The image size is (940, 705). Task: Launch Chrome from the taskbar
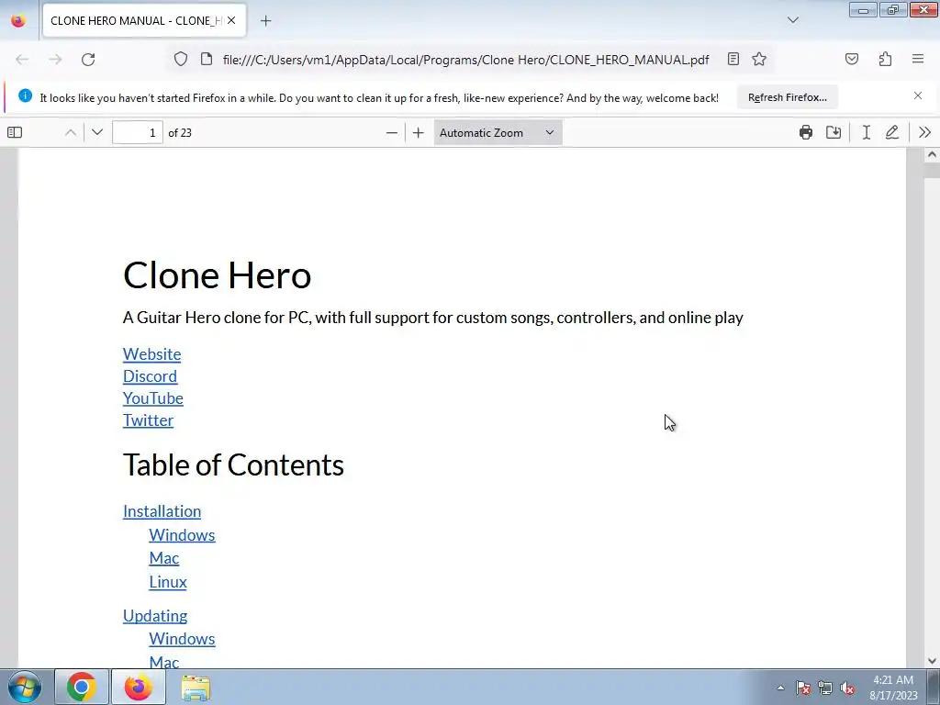[82, 687]
